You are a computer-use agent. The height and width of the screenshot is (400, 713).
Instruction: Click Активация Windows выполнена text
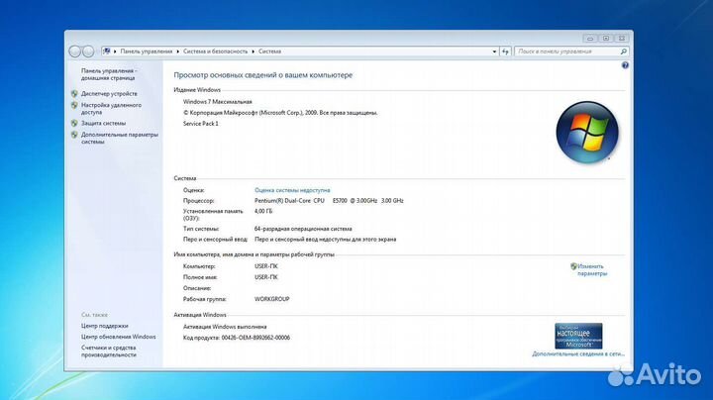pyautogui.click(x=225, y=327)
